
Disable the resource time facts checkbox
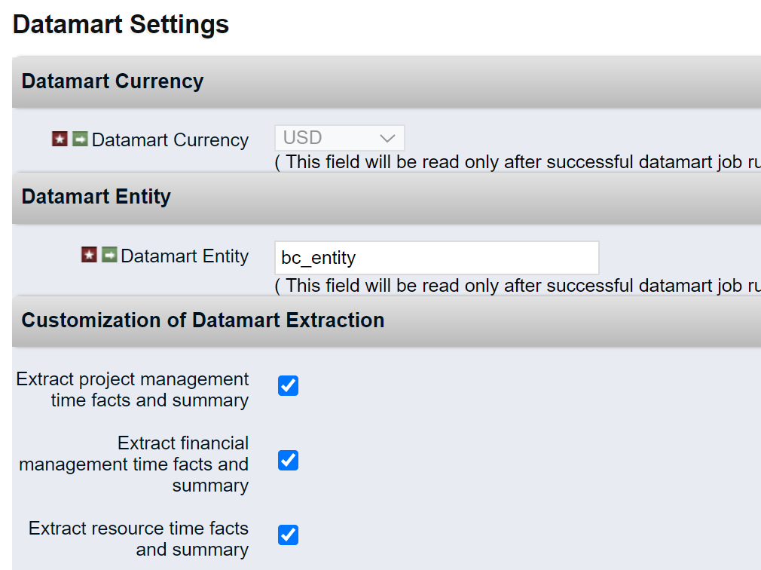(x=288, y=535)
